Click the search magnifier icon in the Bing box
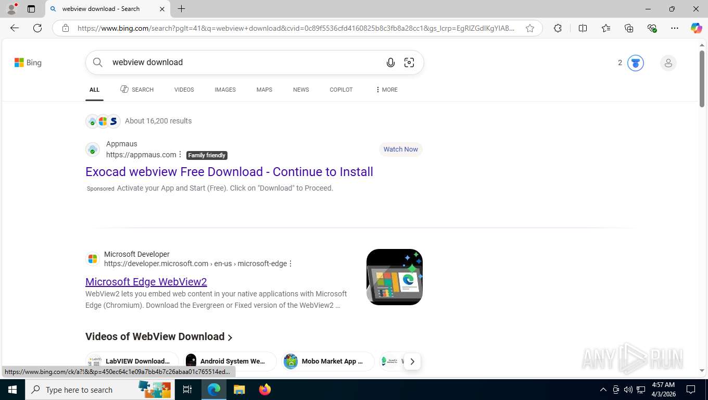The width and height of the screenshot is (708, 400). (98, 63)
